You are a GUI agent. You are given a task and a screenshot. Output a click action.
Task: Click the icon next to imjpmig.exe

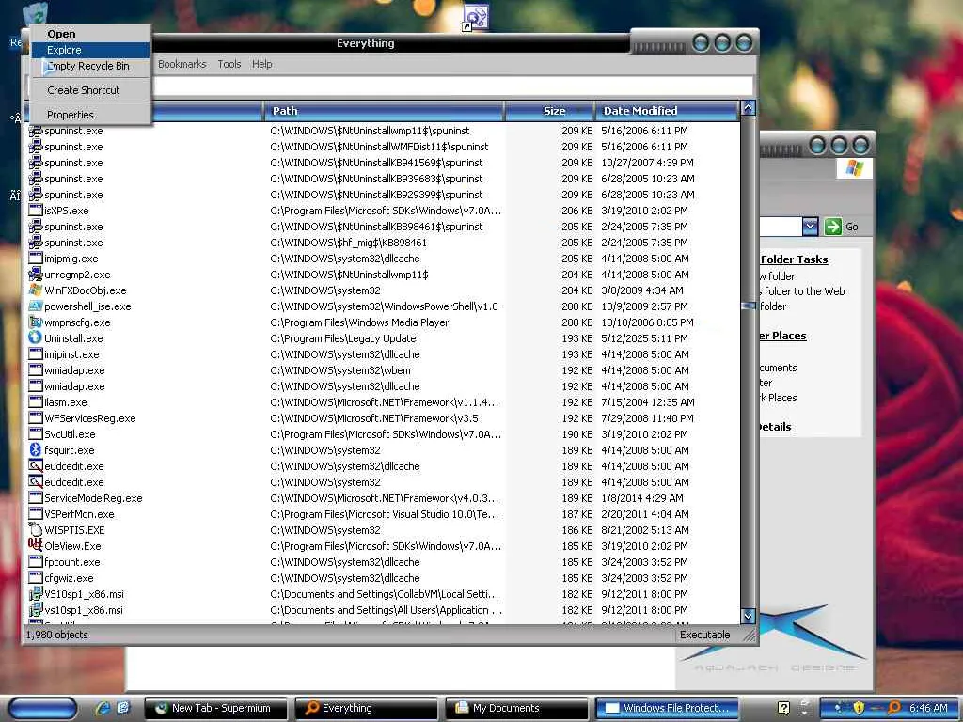click(35, 258)
